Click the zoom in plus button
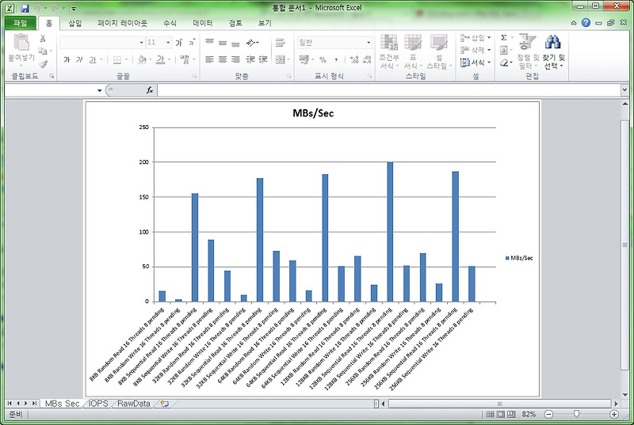This screenshot has height=425, width=634. pyautogui.click(x=614, y=414)
